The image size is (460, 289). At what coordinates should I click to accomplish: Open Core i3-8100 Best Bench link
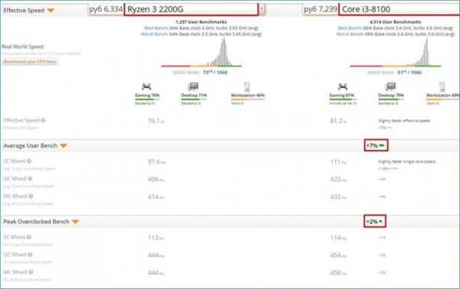350,28
